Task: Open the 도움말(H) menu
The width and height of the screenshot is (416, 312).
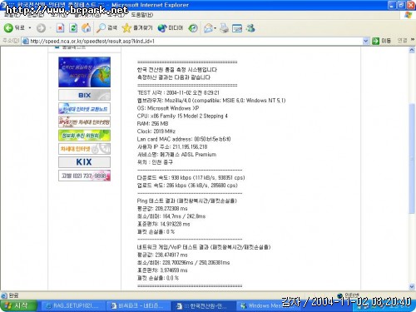Action: tap(142, 15)
